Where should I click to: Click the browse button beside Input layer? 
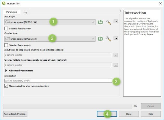pos(116,21)
